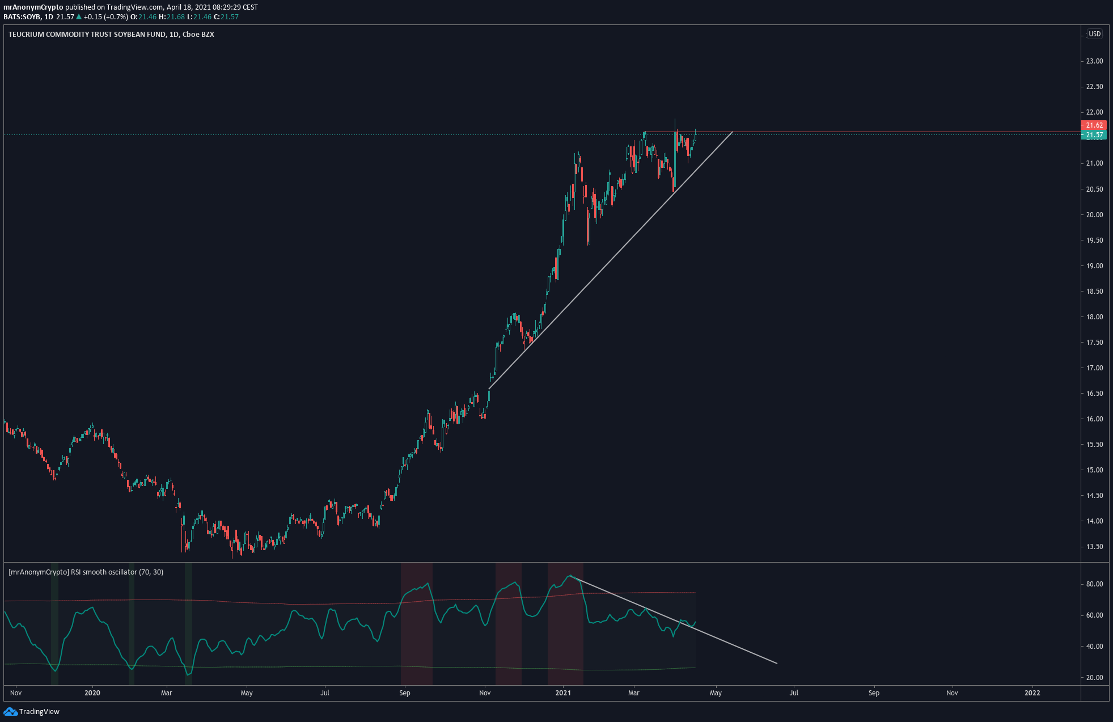Click the 16.00 price scale label
The width and height of the screenshot is (1113, 722).
[x=1094, y=419]
